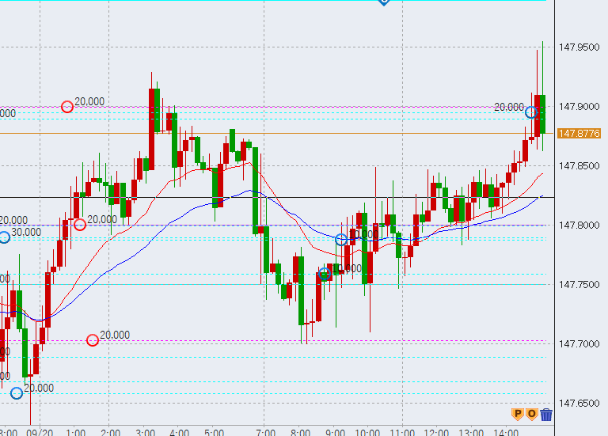Click the blue diamond marker at chart top

click(384, 2)
